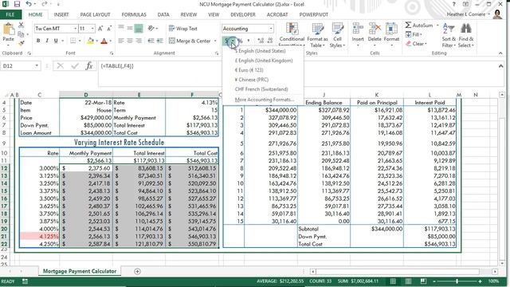This screenshot has width=510, height=287.
Task: Choose £ English (United Kingdom) format
Action: tap(264, 61)
